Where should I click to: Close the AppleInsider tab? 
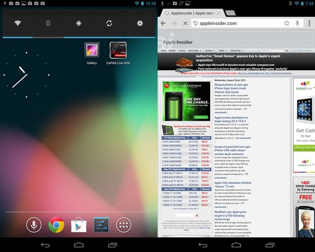219,13
